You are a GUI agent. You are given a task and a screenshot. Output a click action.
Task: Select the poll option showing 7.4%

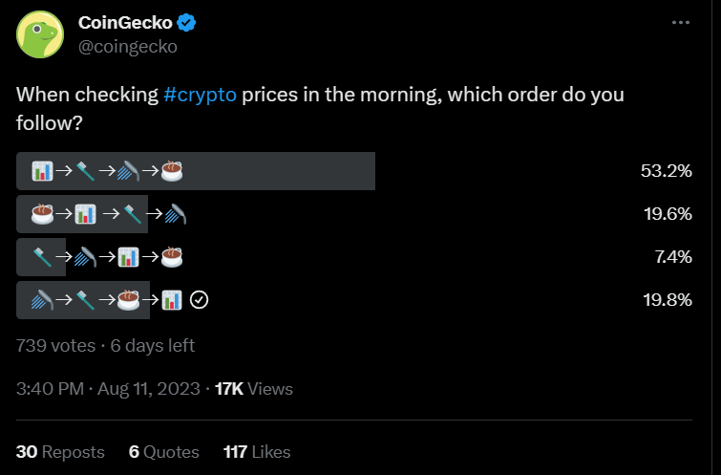point(354,257)
